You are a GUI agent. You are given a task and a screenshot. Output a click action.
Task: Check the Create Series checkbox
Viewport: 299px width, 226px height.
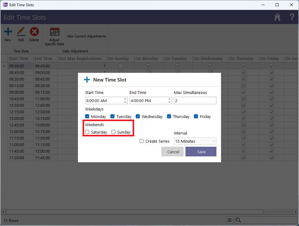tap(141, 141)
